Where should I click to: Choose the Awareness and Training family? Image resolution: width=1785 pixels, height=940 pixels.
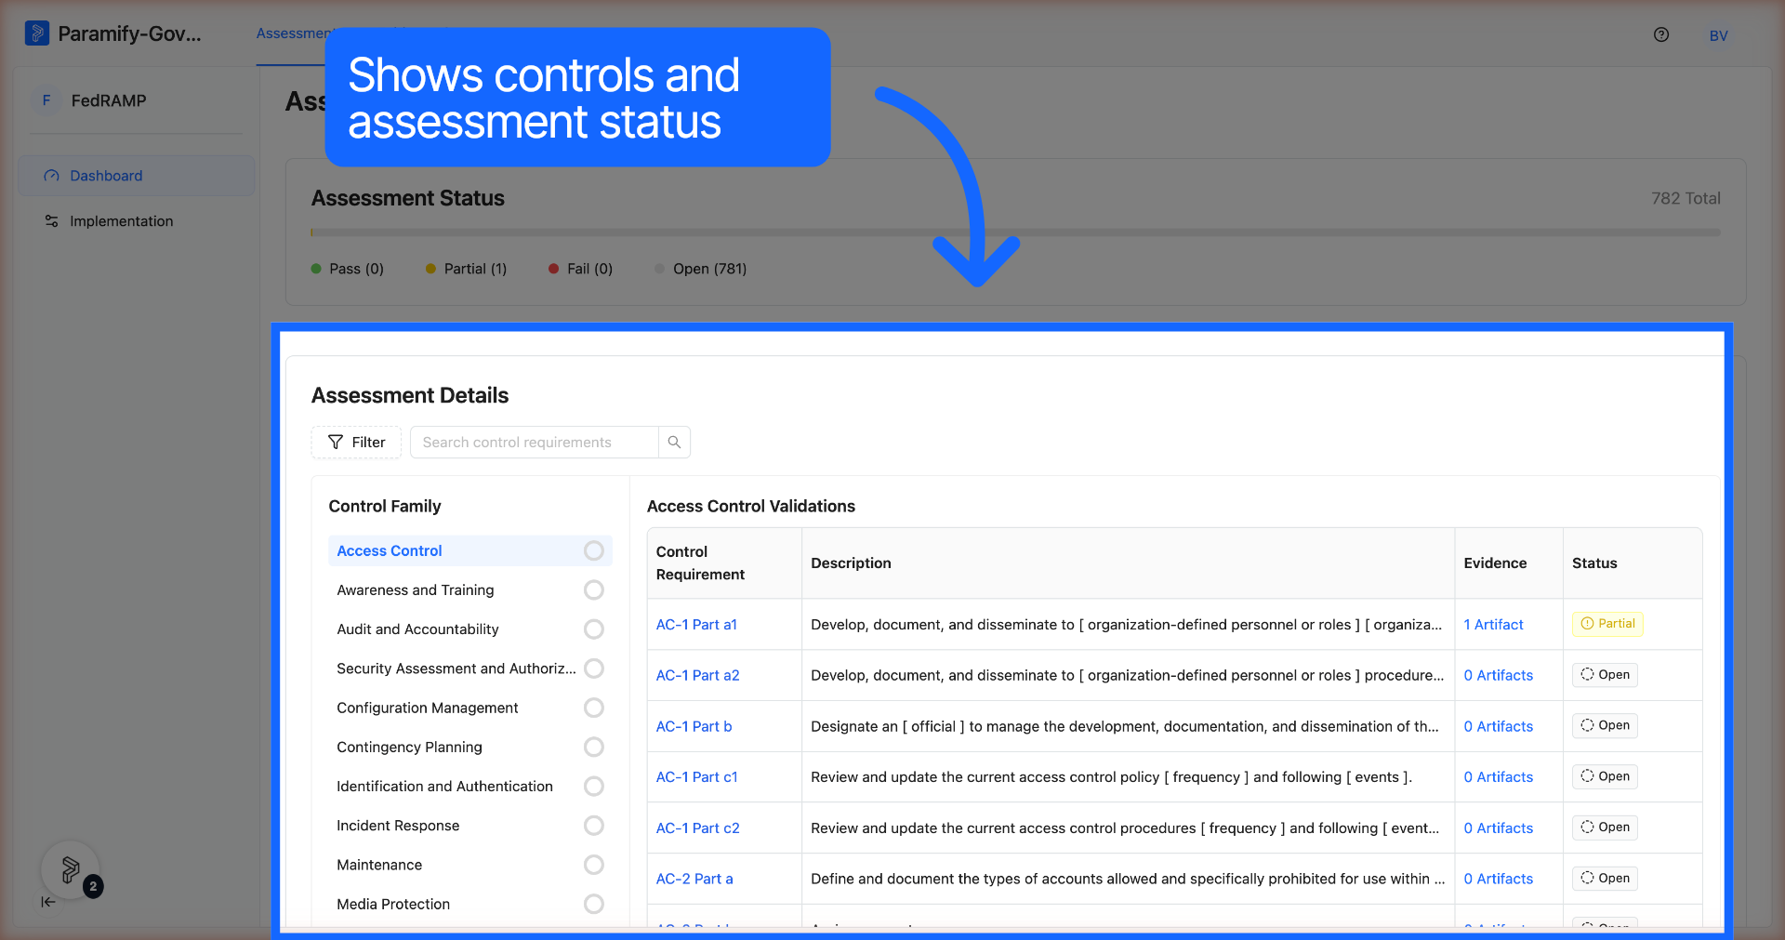click(469, 590)
